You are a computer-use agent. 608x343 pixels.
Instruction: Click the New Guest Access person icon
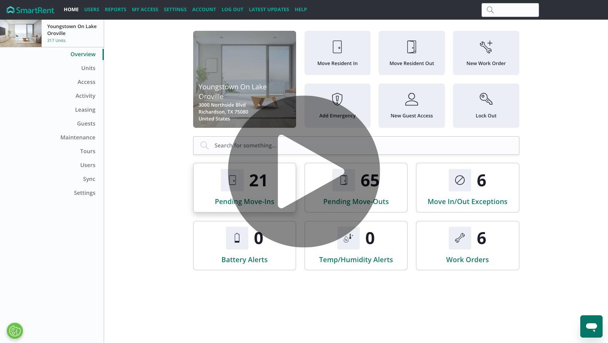point(411,99)
